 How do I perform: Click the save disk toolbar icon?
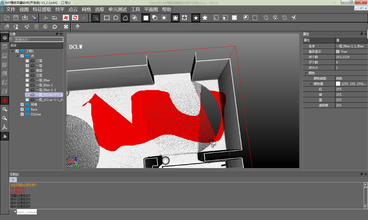(x=16, y=18)
